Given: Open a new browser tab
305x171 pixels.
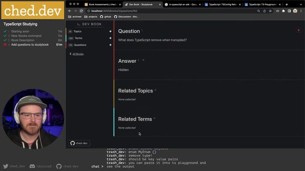Looking at the screenshot, I should (x=287, y=4).
